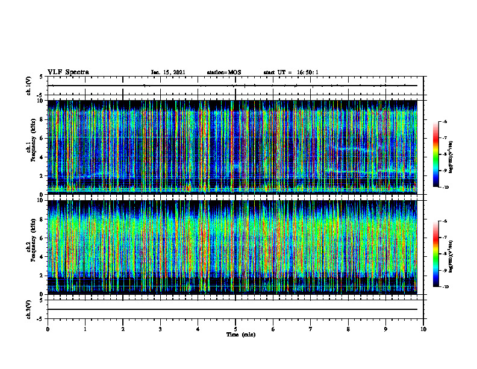Click time axis tick label '6'

[x=273, y=329]
